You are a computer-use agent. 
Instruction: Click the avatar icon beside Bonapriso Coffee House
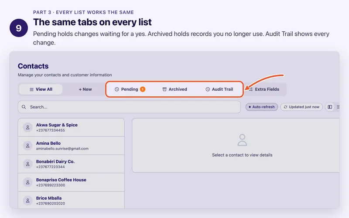tap(27, 182)
